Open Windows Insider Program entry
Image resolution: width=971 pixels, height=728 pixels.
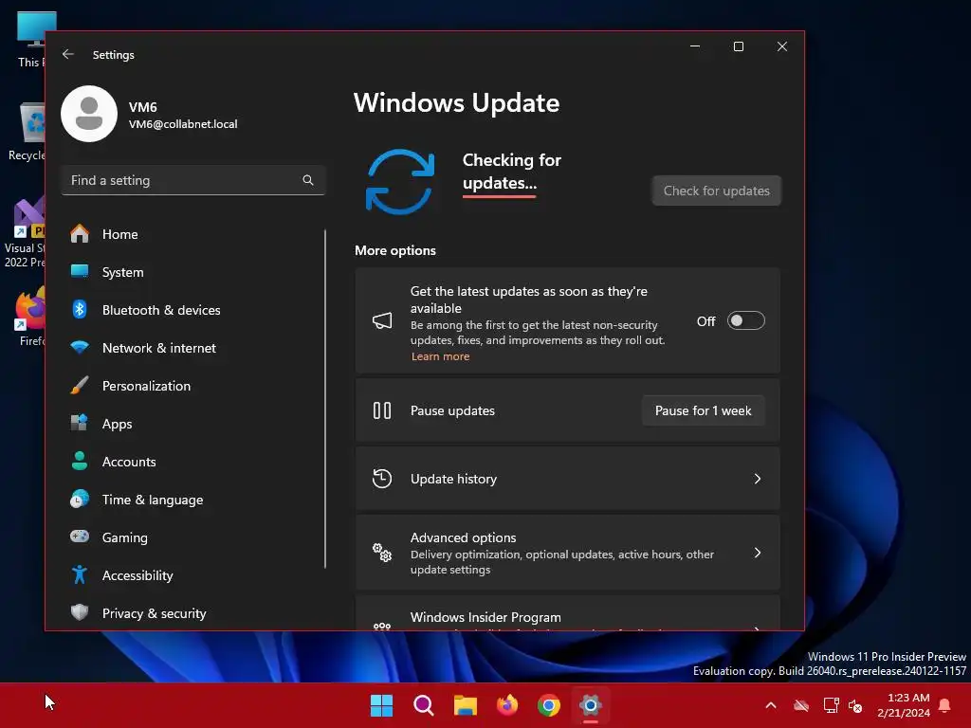pos(567,613)
